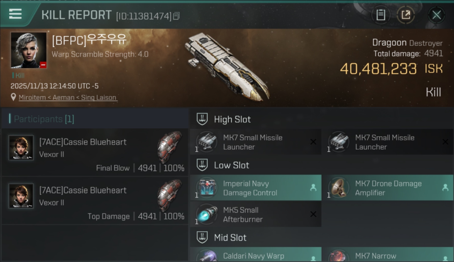Viewport: 454px width, 262px height.
Task: View the victim's character portrait
Action: (29, 50)
